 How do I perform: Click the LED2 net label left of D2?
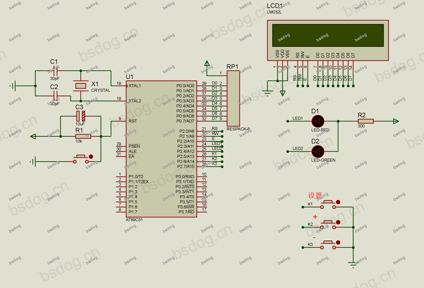point(298,149)
